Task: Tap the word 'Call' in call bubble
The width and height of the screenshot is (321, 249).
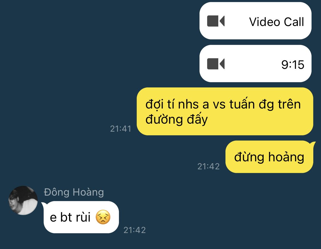Action: pyautogui.click(x=294, y=22)
